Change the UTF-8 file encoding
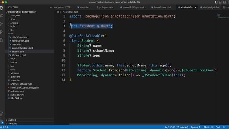 205,127
